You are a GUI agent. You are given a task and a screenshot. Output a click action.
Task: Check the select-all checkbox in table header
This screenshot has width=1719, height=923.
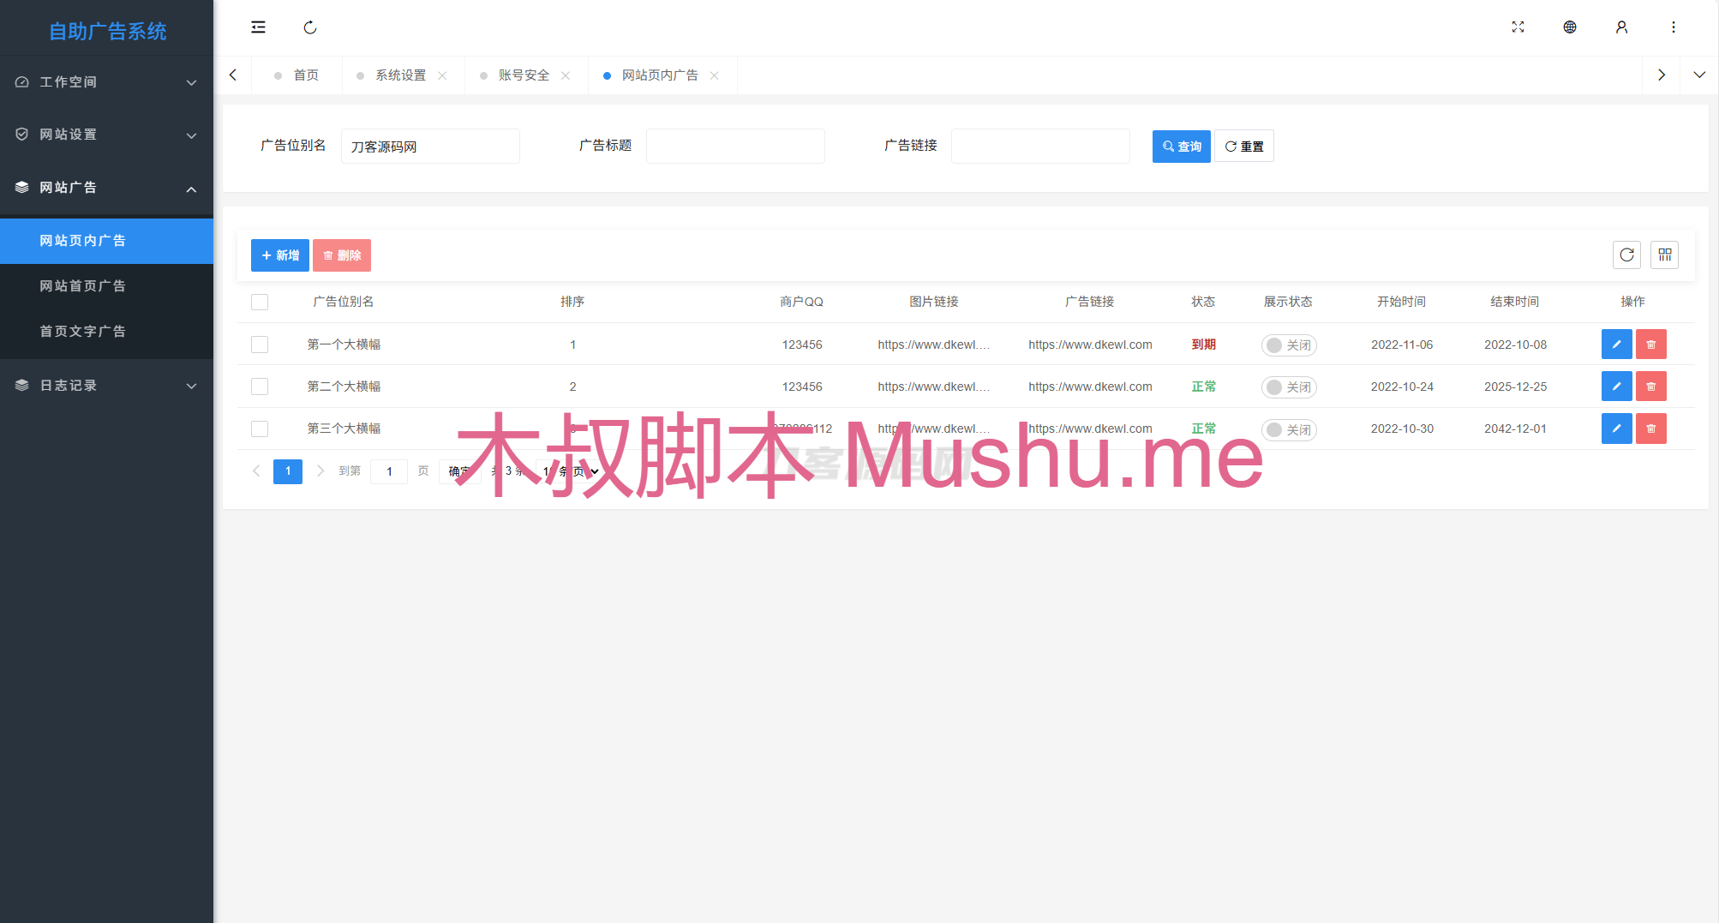[x=260, y=302]
